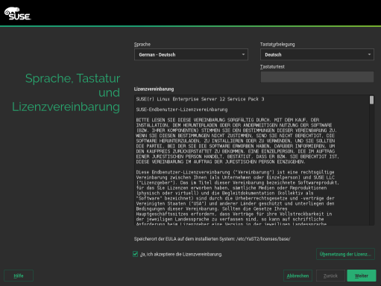The width and height of the screenshot is (381, 286).
Task: Click the 'SUSE-Endbenutzer-Lizenzvereinbarung' line
Action: coord(182,109)
